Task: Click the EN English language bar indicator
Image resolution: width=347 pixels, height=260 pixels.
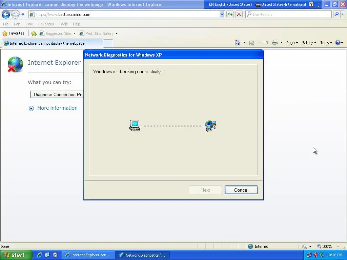Action: (x=229, y=4)
